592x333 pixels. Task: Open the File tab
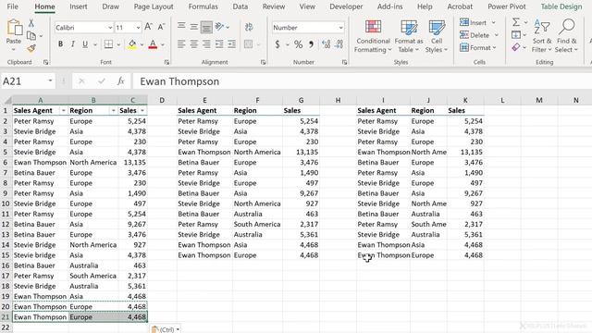[x=12, y=6]
